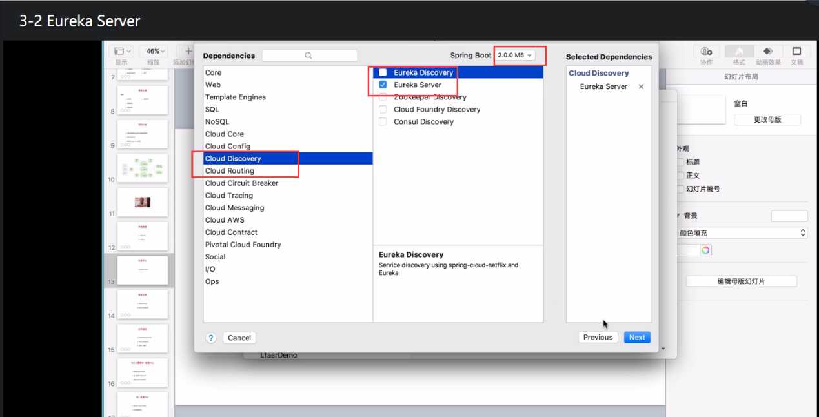Click the Slide Layout (幻灯片布局) tab header
Viewport: 819px width, 417px height.
[x=741, y=77]
